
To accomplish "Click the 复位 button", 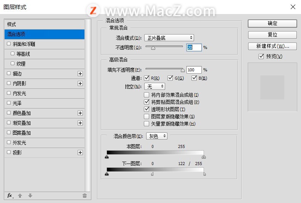I will (272, 35).
